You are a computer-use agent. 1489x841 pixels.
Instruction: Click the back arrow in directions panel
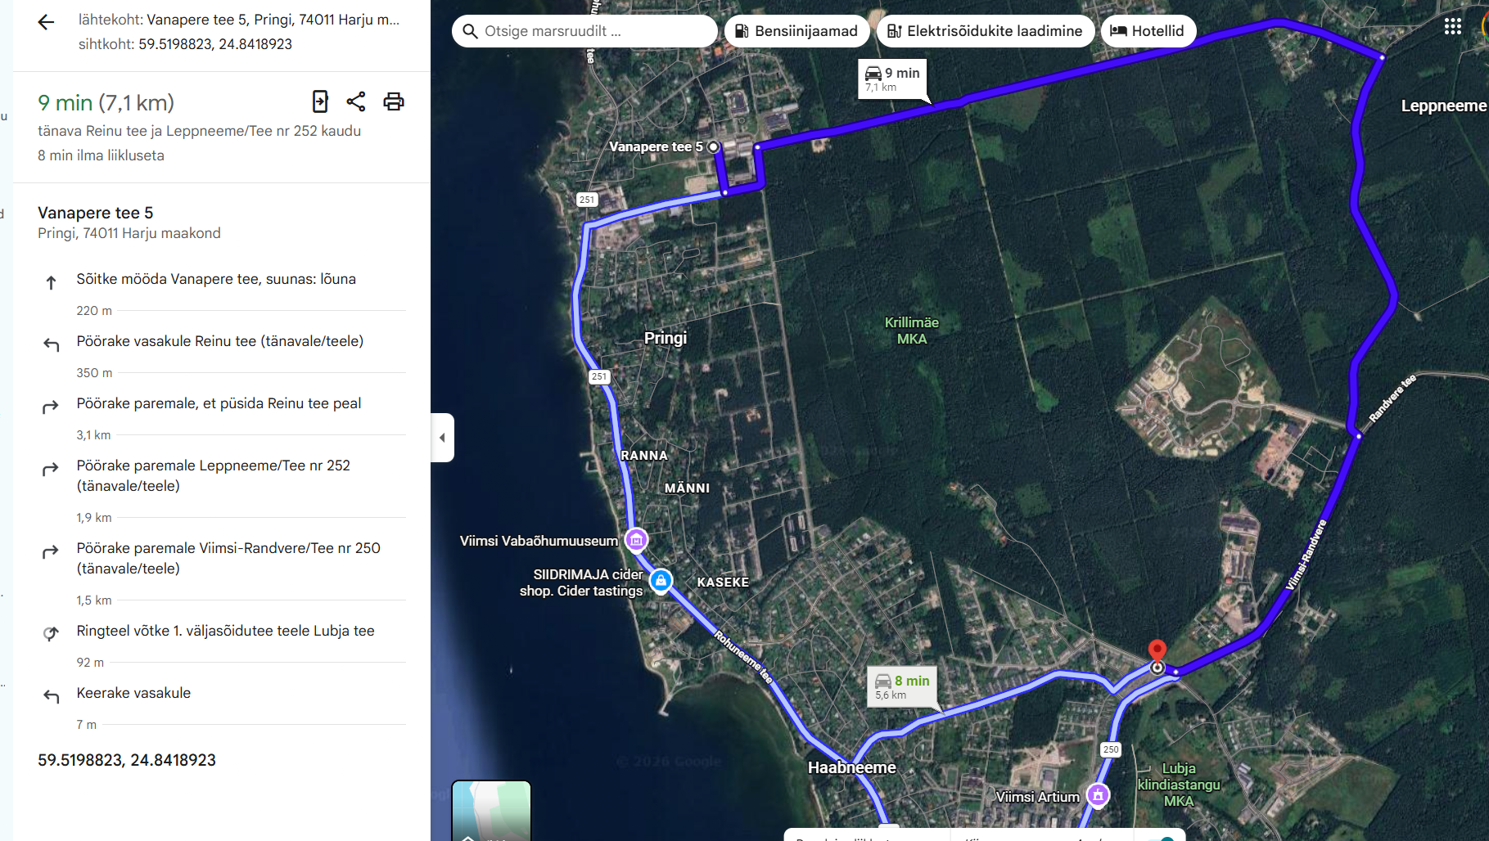(x=46, y=23)
